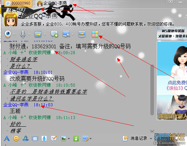Image resolution: width=187 pixels, height=146 pixels.
Task: Open magic emoticon wizard hat icon
Action: (x=26, y=138)
